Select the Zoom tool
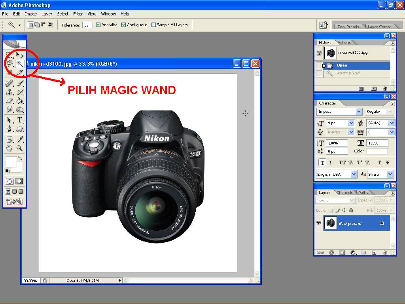405x304 pixels. coord(20,148)
